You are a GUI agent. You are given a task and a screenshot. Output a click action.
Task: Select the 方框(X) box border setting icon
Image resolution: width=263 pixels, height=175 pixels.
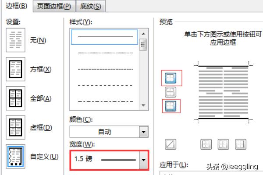point(15,69)
